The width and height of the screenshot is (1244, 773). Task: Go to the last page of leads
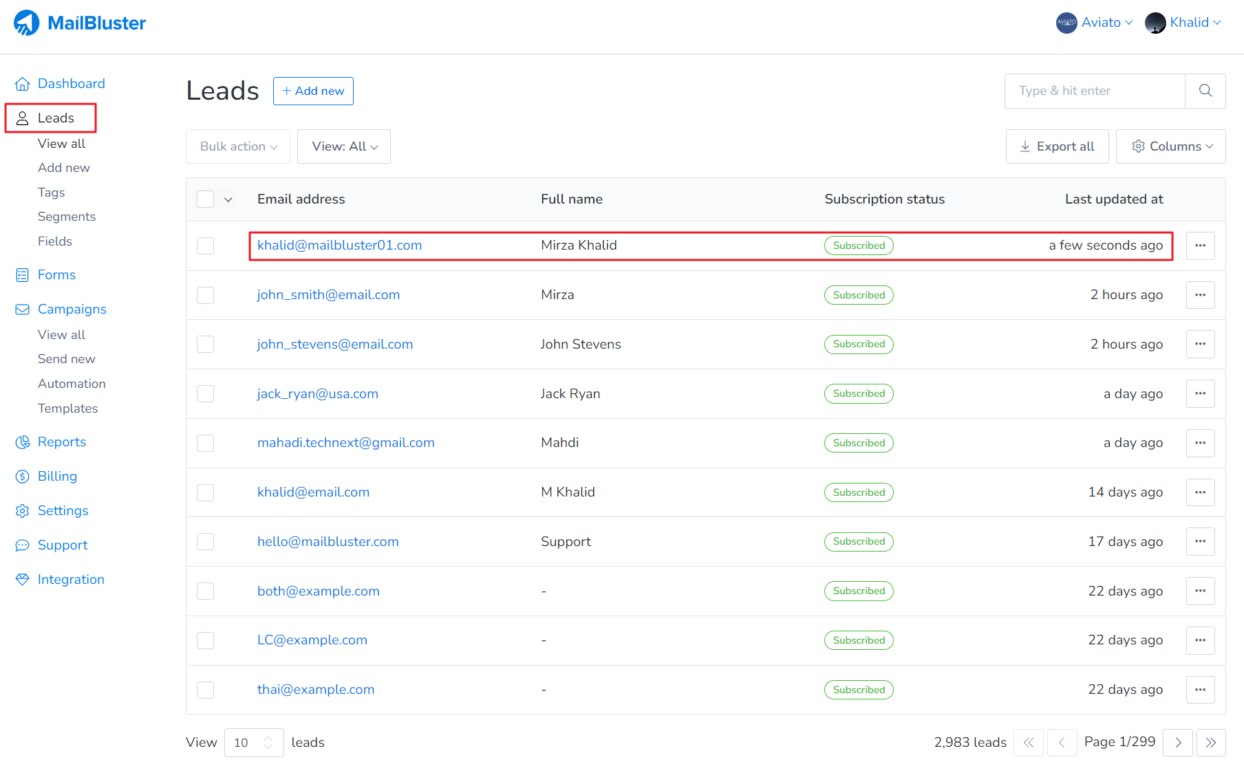pos(1210,743)
